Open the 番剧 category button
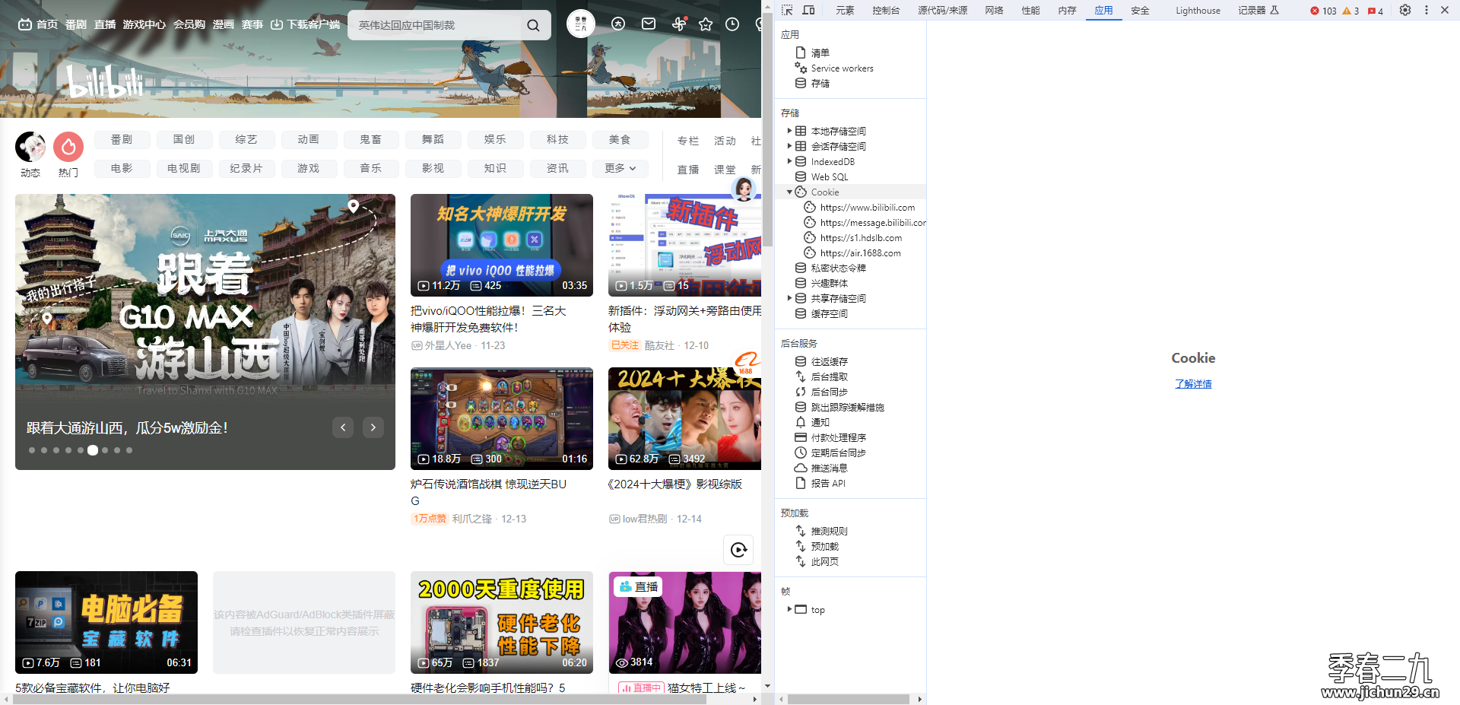 pos(122,140)
